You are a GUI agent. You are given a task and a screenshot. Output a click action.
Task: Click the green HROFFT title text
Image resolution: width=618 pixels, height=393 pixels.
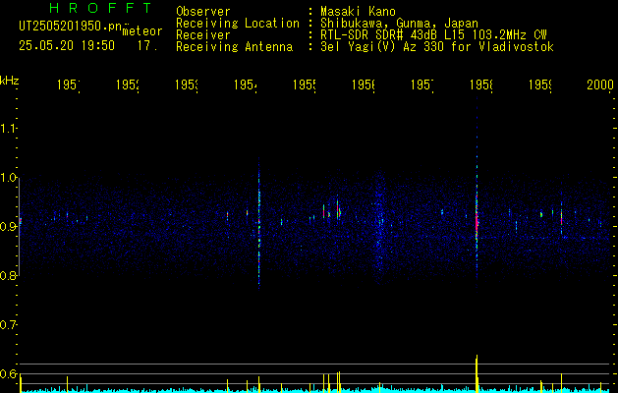coord(101,8)
